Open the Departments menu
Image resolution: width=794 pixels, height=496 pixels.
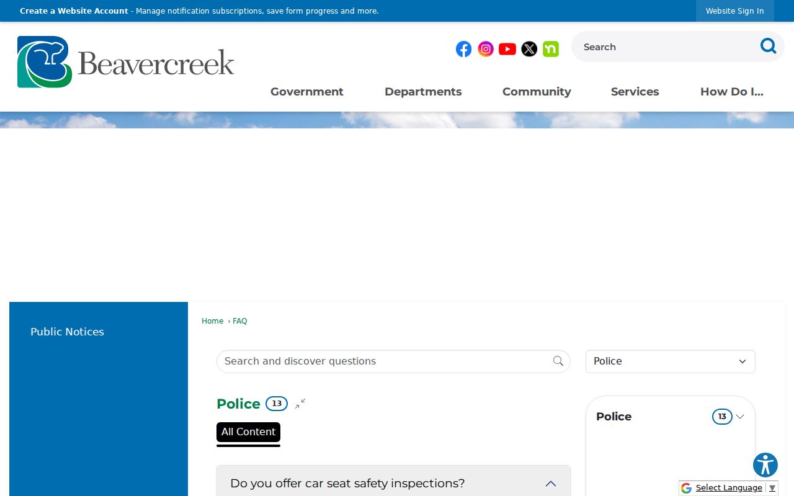[x=423, y=92]
